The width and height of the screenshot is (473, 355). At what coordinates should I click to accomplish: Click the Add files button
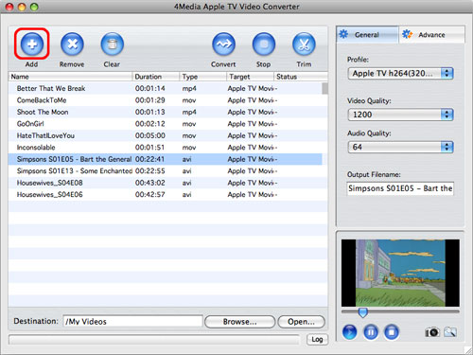pos(32,44)
